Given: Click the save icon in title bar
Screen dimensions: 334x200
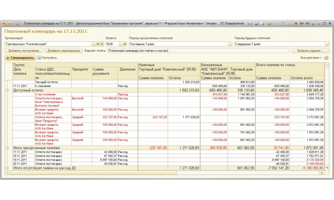Looking at the screenshot, I should pyautogui.click(x=249, y=24).
